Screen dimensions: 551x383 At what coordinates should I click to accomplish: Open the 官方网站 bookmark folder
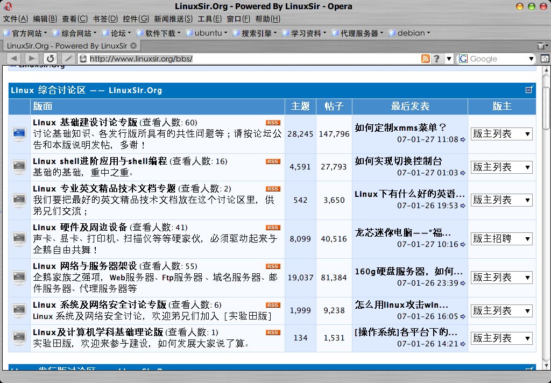25,33
